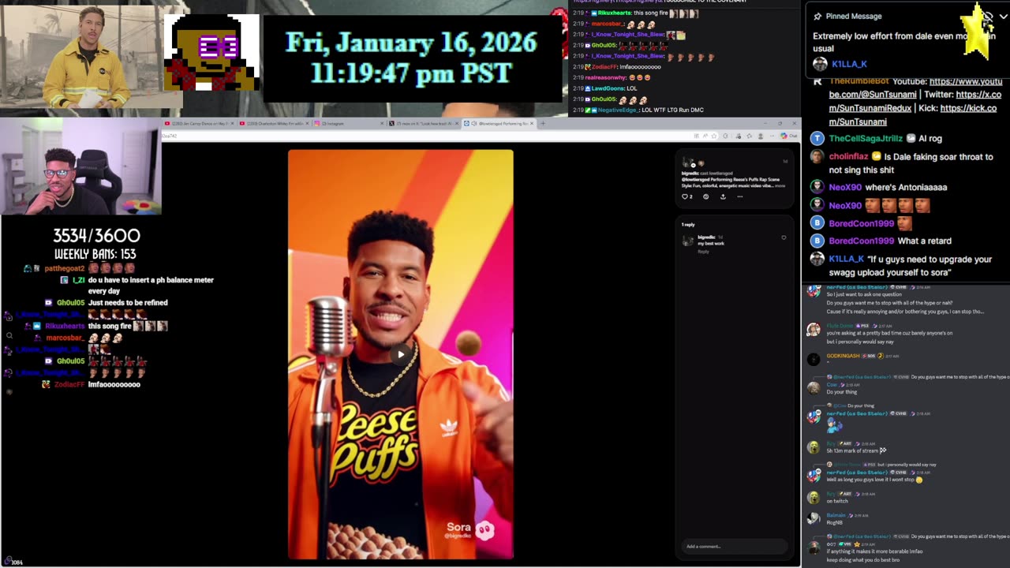Click '5h 13m mark of stream' Discord message

856,450
